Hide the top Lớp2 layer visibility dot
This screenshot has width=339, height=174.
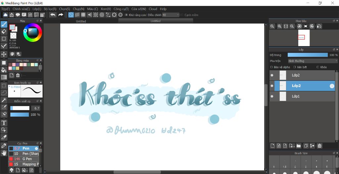[272, 75]
